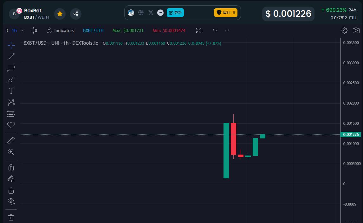Hide all drawings with eye icon
363x223 pixels.
tap(11, 201)
